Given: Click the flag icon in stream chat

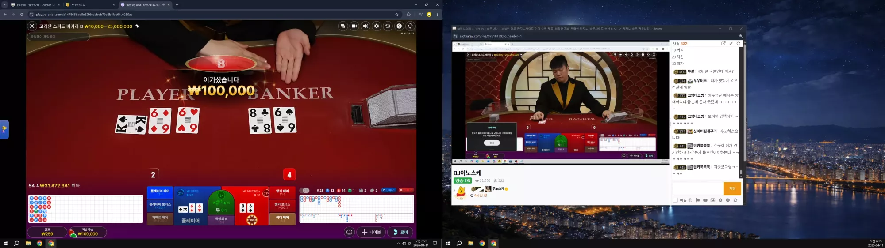Looking at the screenshot, I should [x=698, y=200].
